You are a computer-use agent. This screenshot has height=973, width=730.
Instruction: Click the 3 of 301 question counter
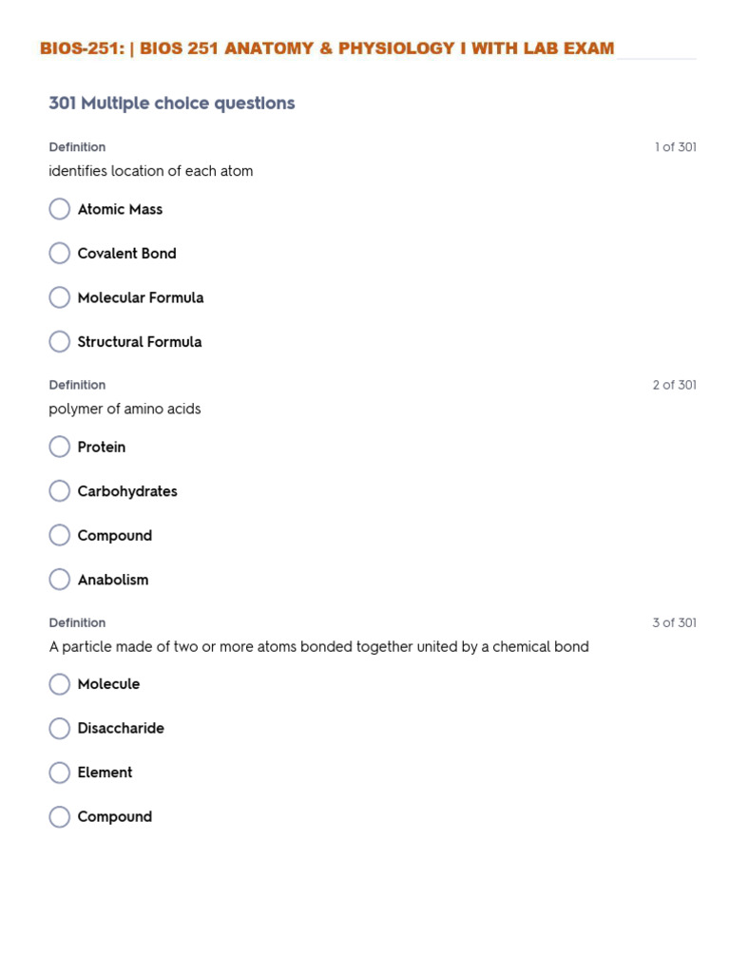coord(674,622)
